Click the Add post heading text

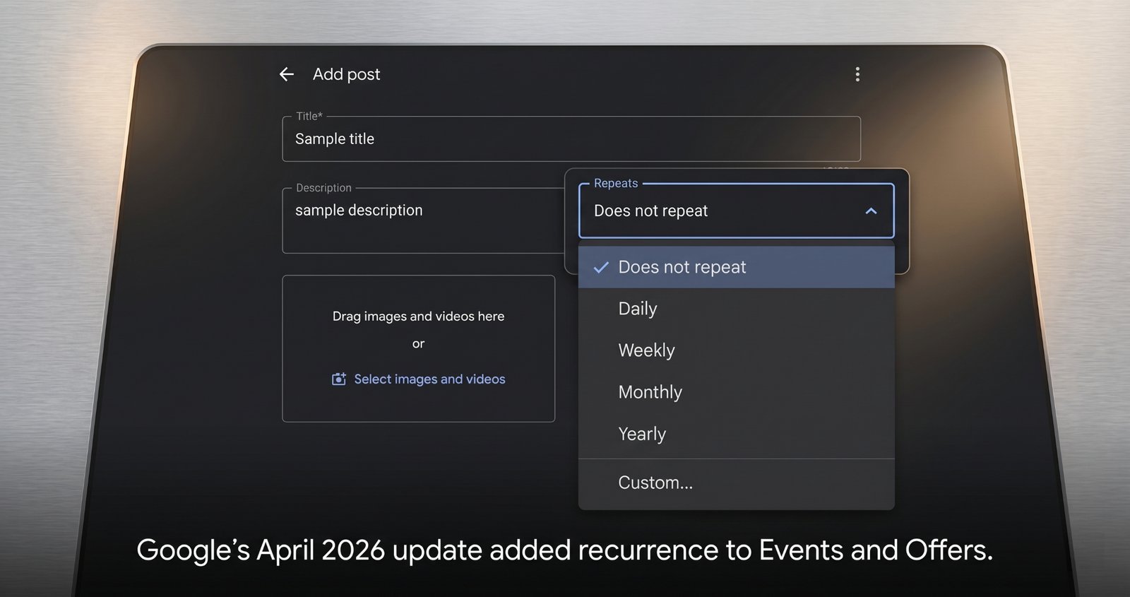[x=346, y=74]
